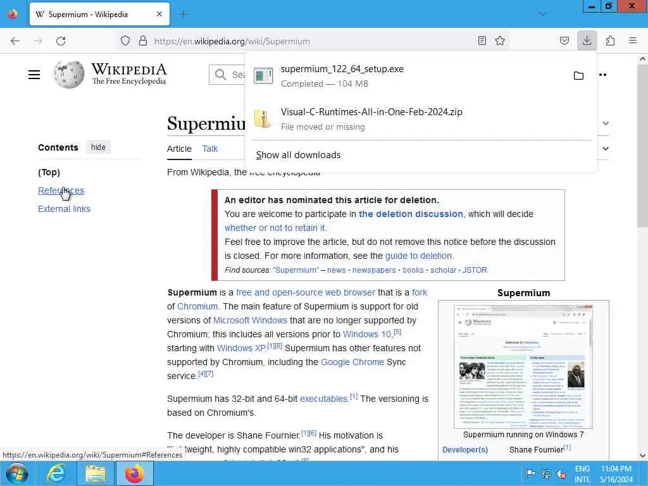Jump to (Top) in Contents
Screen dimensions: 648x486
coord(49,172)
